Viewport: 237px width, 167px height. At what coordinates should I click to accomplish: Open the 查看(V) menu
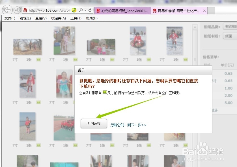pyautogui.click(x=41, y=18)
